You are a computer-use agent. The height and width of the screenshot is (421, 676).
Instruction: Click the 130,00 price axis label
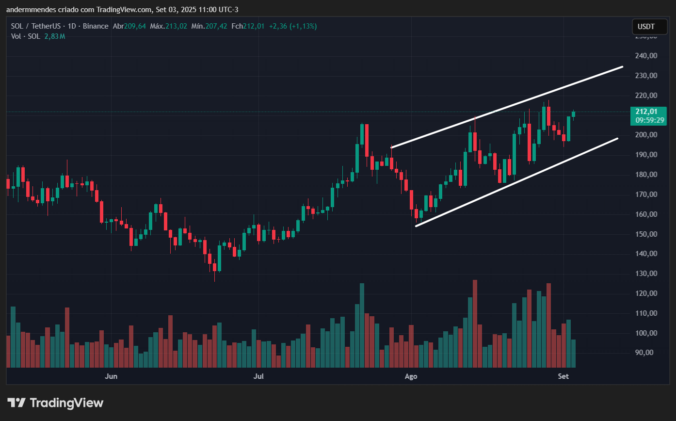pyautogui.click(x=646, y=274)
